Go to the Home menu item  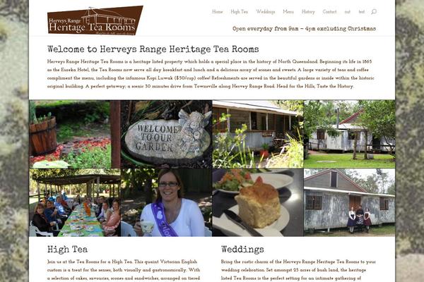[218, 11]
